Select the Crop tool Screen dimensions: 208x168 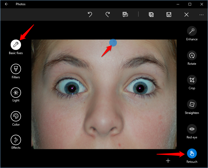[x=192, y=80]
